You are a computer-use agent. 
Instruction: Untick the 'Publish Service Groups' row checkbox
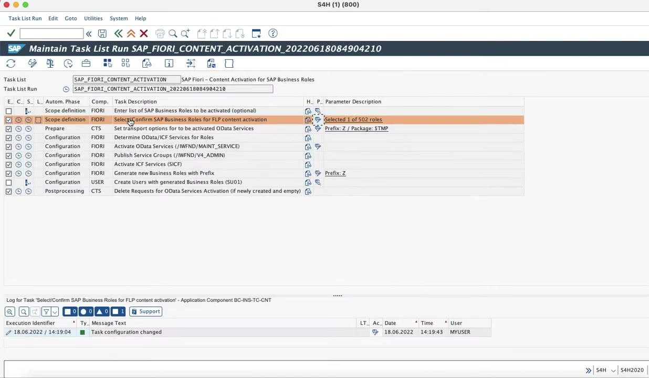8,155
